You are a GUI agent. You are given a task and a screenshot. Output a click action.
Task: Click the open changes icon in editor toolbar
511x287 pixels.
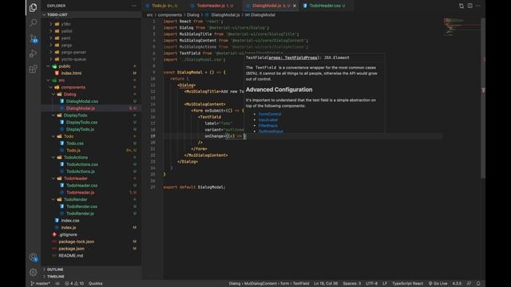tap(461, 6)
